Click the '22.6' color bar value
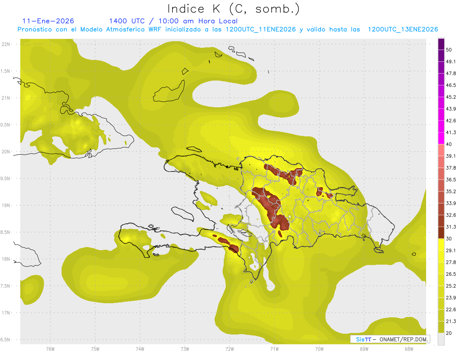The image size is (459, 354). (451, 309)
